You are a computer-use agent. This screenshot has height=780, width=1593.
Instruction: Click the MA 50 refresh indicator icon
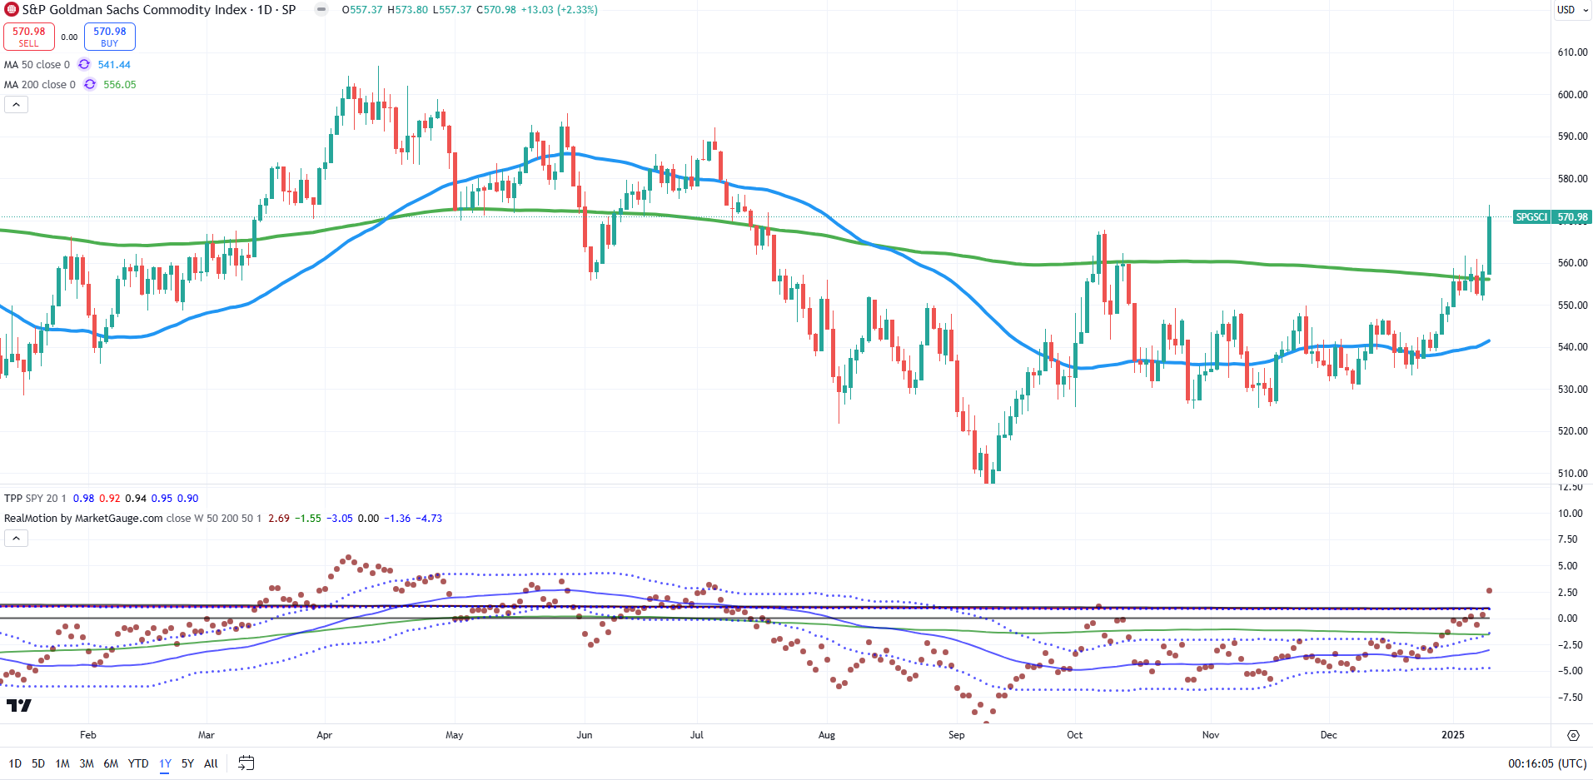(x=84, y=65)
